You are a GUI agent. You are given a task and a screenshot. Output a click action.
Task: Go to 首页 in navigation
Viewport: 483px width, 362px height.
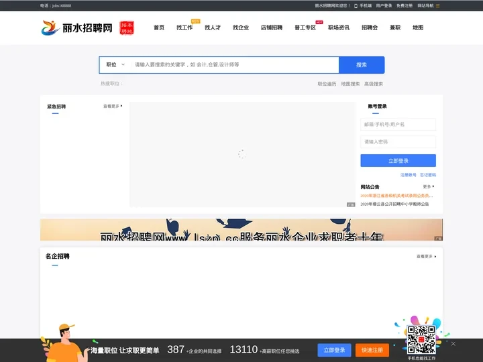[x=159, y=27]
